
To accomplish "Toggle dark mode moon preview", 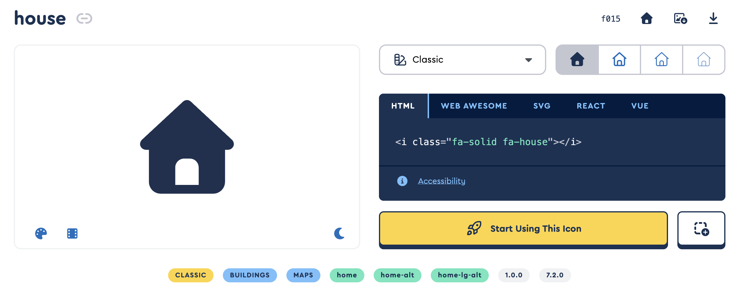I will coord(339,233).
